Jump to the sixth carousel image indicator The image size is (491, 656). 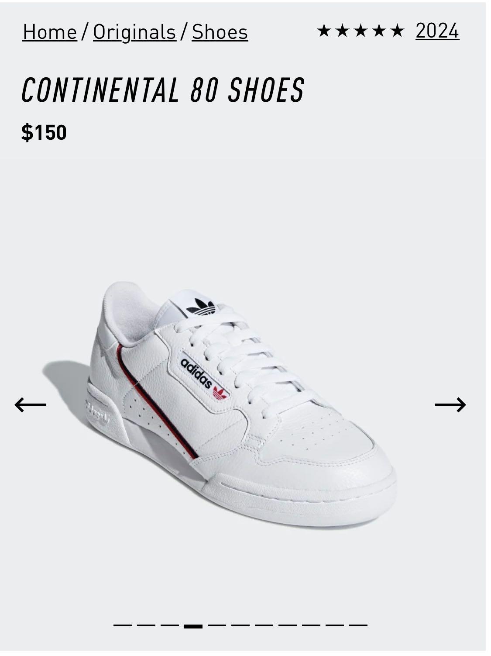(x=240, y=625)
